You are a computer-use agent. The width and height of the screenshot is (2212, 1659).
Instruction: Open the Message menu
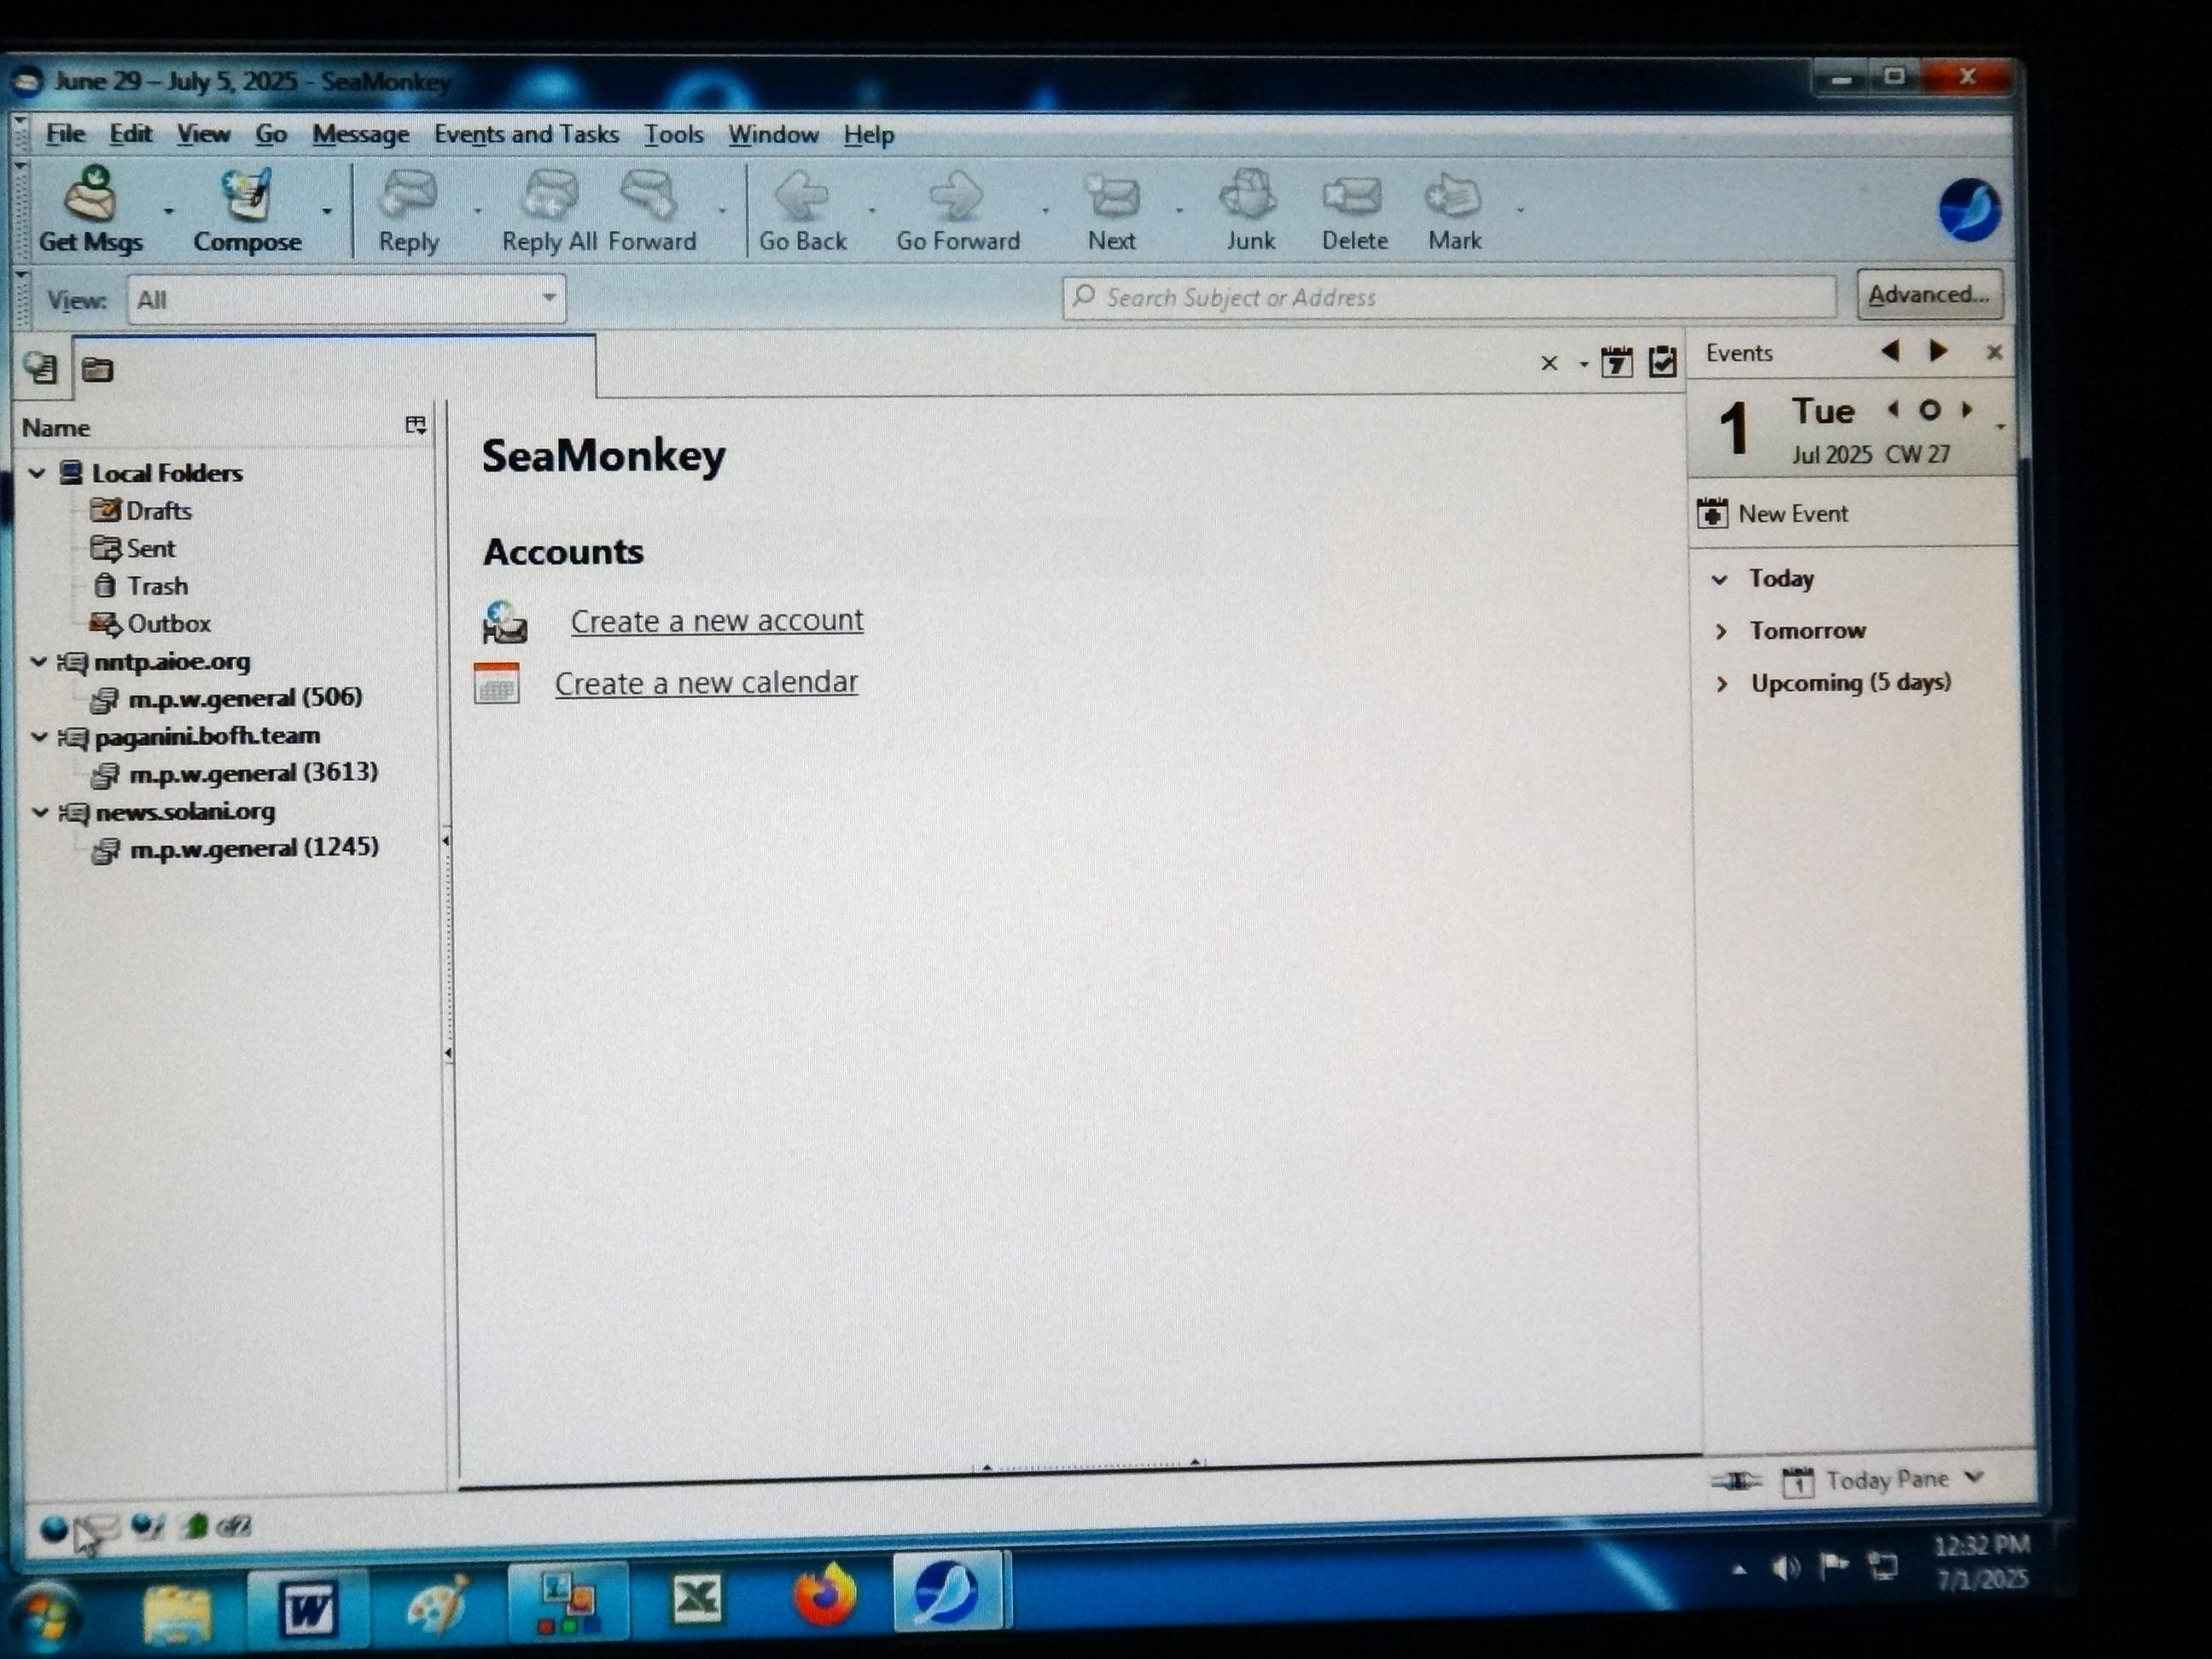[x=360, y=134]
